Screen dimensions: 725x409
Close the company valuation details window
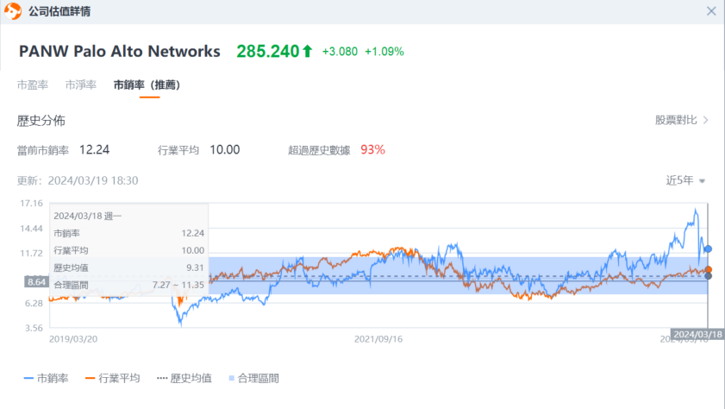[711, 11]
